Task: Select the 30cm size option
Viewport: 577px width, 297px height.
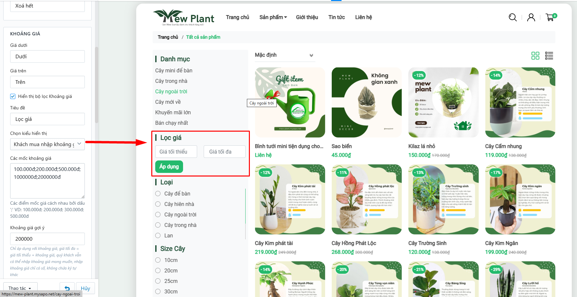Action: coord(158,291)
